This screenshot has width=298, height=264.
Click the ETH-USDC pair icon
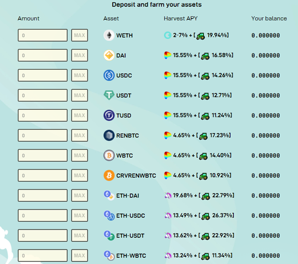[109, 215]
